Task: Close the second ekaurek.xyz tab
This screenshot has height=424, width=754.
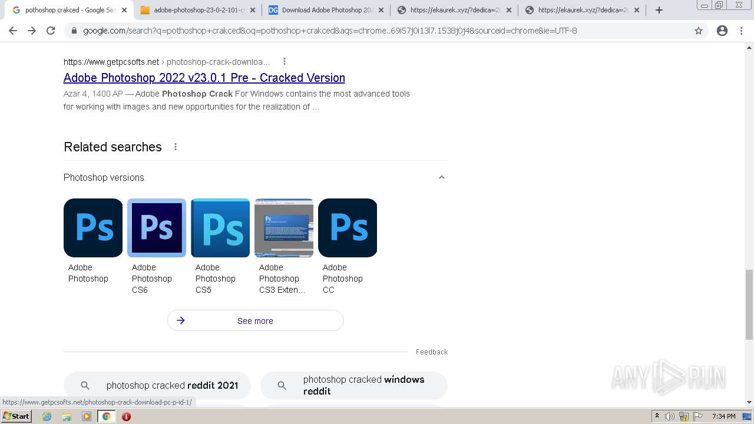Action: [x=637, y=10]
